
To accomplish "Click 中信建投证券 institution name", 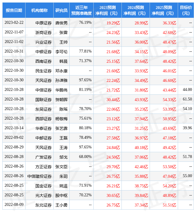I will click(39, 177).
